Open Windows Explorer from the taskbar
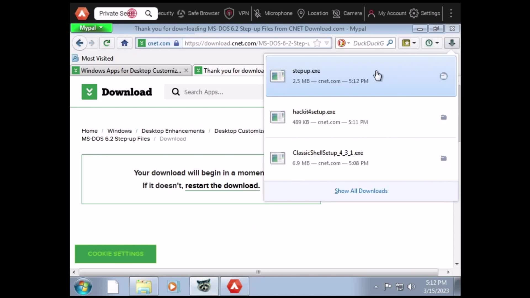Screen dimensions: 530x298 (x=144, y=287)
